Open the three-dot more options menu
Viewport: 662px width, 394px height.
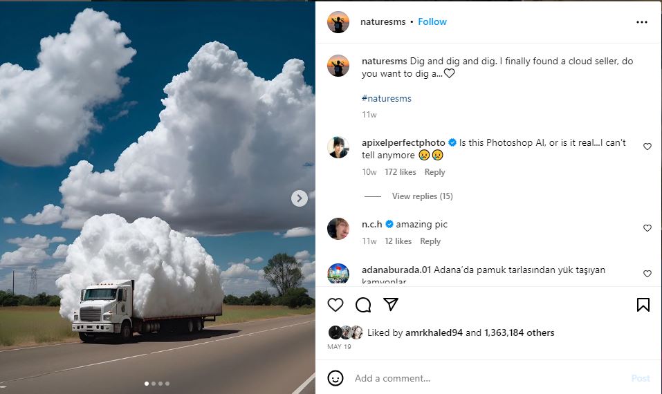[642, 22]
